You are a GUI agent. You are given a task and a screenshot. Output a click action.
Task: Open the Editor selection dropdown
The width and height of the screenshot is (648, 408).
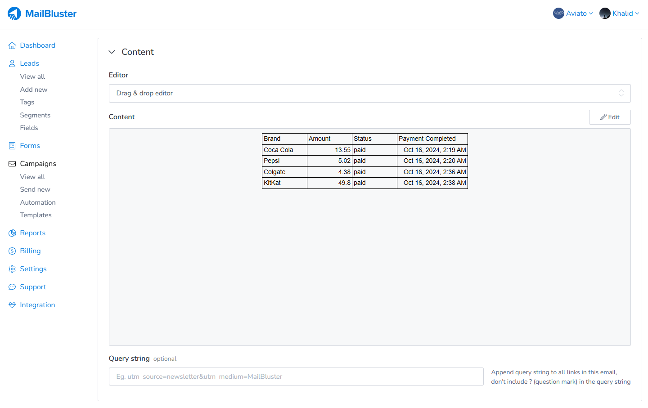coord(369,93)
